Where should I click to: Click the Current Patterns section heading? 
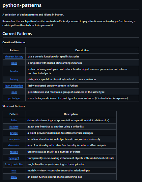(x=17, y=34)
